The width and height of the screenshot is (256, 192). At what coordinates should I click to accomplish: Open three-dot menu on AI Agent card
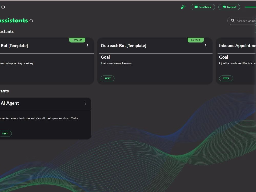[85, 103]
